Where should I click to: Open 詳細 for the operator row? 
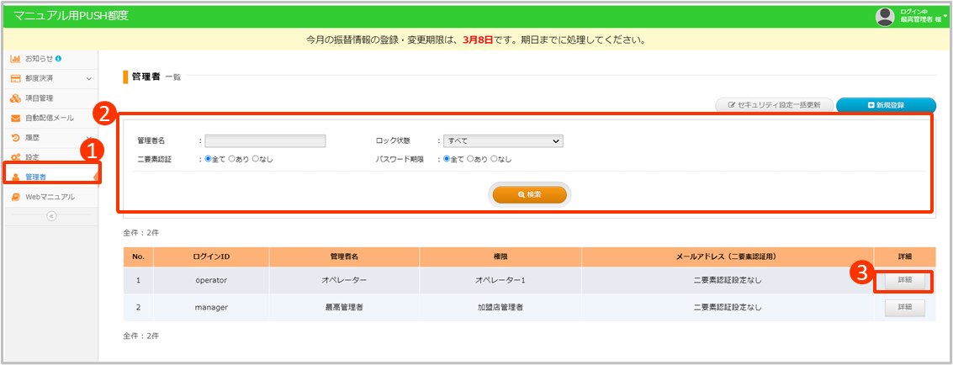904,280
